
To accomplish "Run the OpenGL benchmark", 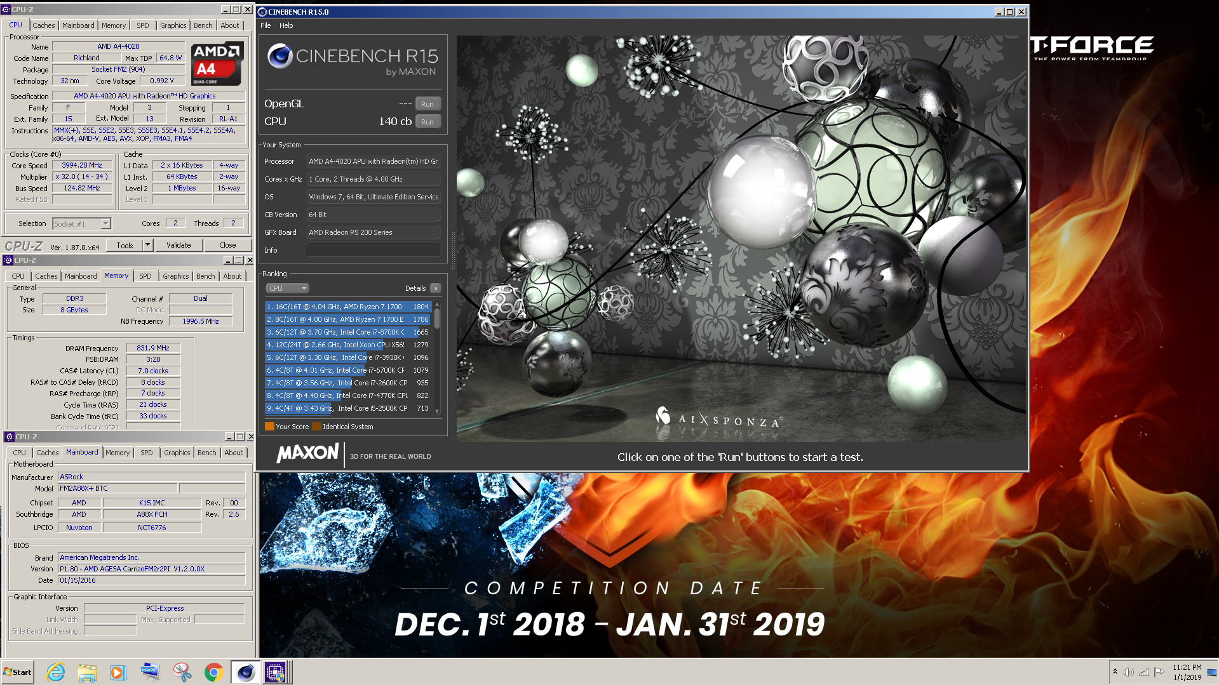I will [x=428, y=104].
